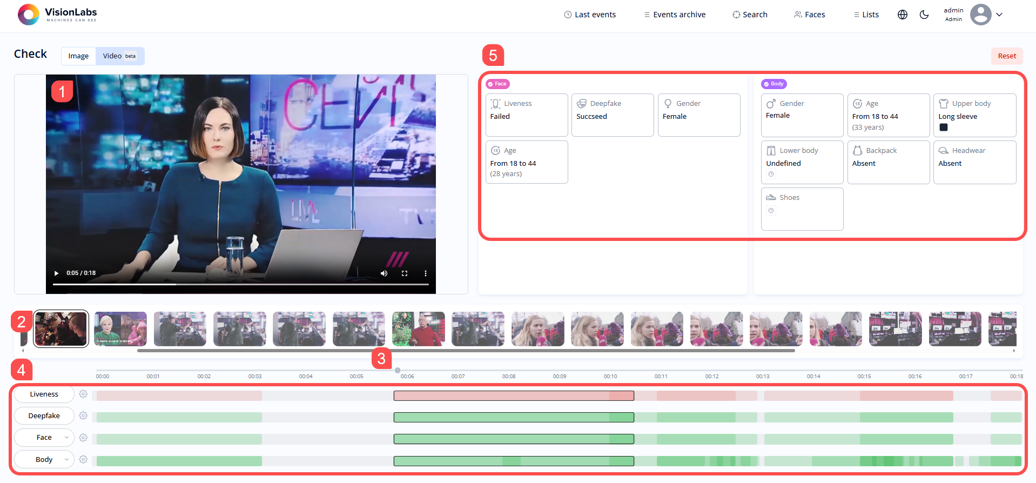1036x483 pixels.
Task: Expand the Face row dropdown
Action: pyautogui.click(x=66, y=438)
